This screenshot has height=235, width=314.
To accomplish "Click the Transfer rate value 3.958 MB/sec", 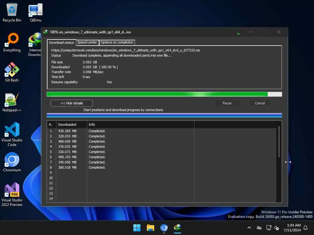I will [x=93, y=72].
